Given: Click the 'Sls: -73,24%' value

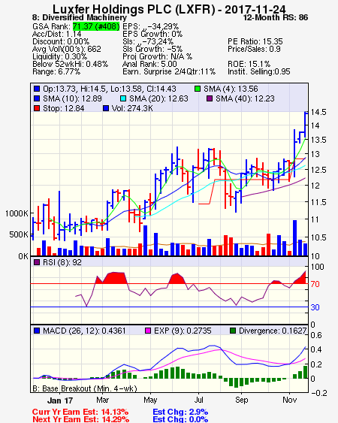Looking at the screenshot, I should 148,41.
